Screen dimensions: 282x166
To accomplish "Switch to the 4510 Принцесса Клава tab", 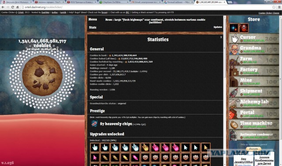I will pos(81,2).
